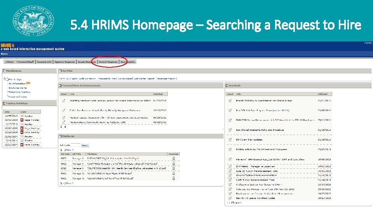Open detail icon for General Tuition Reimbursement Form
373x209 pixels.
click(230, 176)
